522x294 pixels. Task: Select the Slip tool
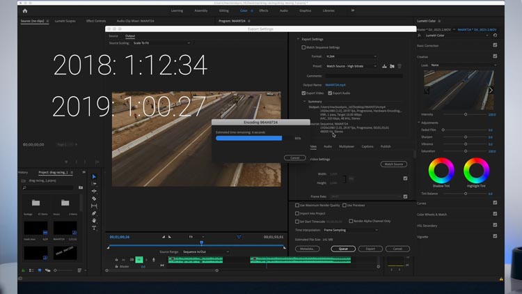click(x=94, y=206)
